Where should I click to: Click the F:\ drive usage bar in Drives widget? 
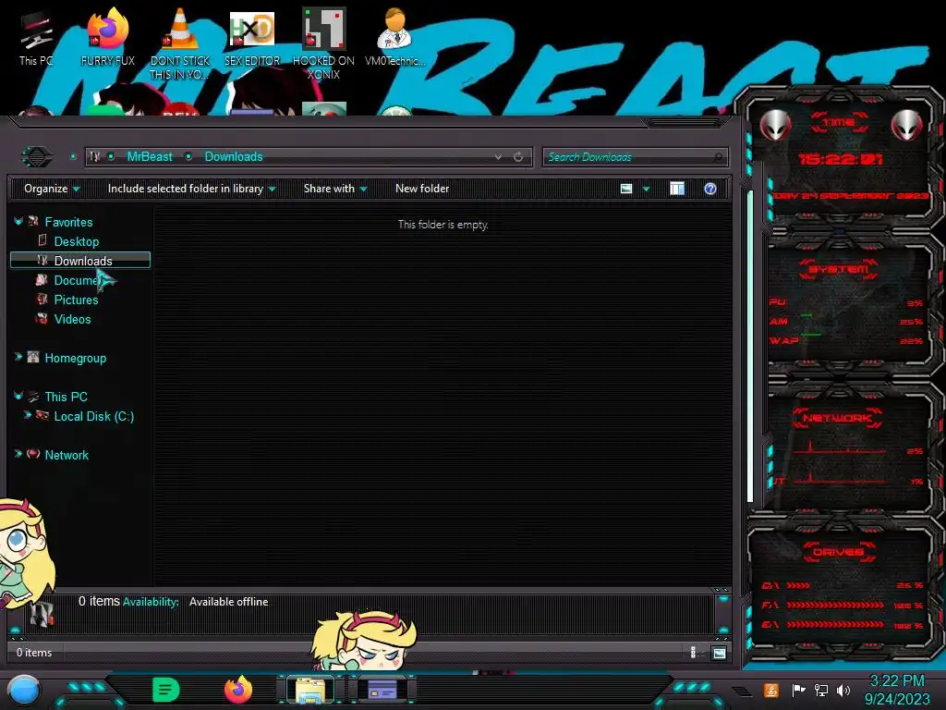pyautogui.click(x=834, y=605)
